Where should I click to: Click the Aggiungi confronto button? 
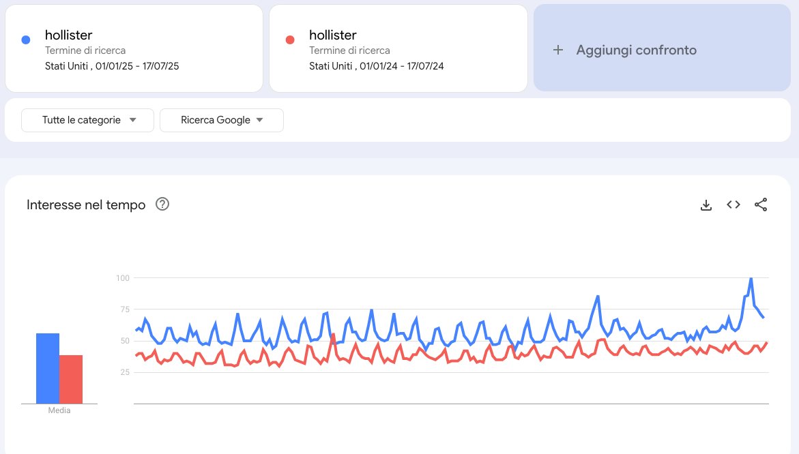662,48
